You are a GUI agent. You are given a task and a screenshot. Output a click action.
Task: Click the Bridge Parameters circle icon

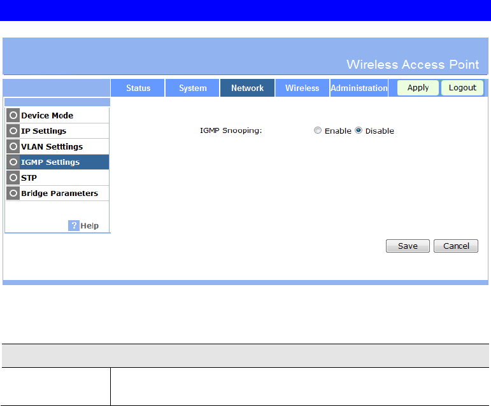tap(13, 193)
